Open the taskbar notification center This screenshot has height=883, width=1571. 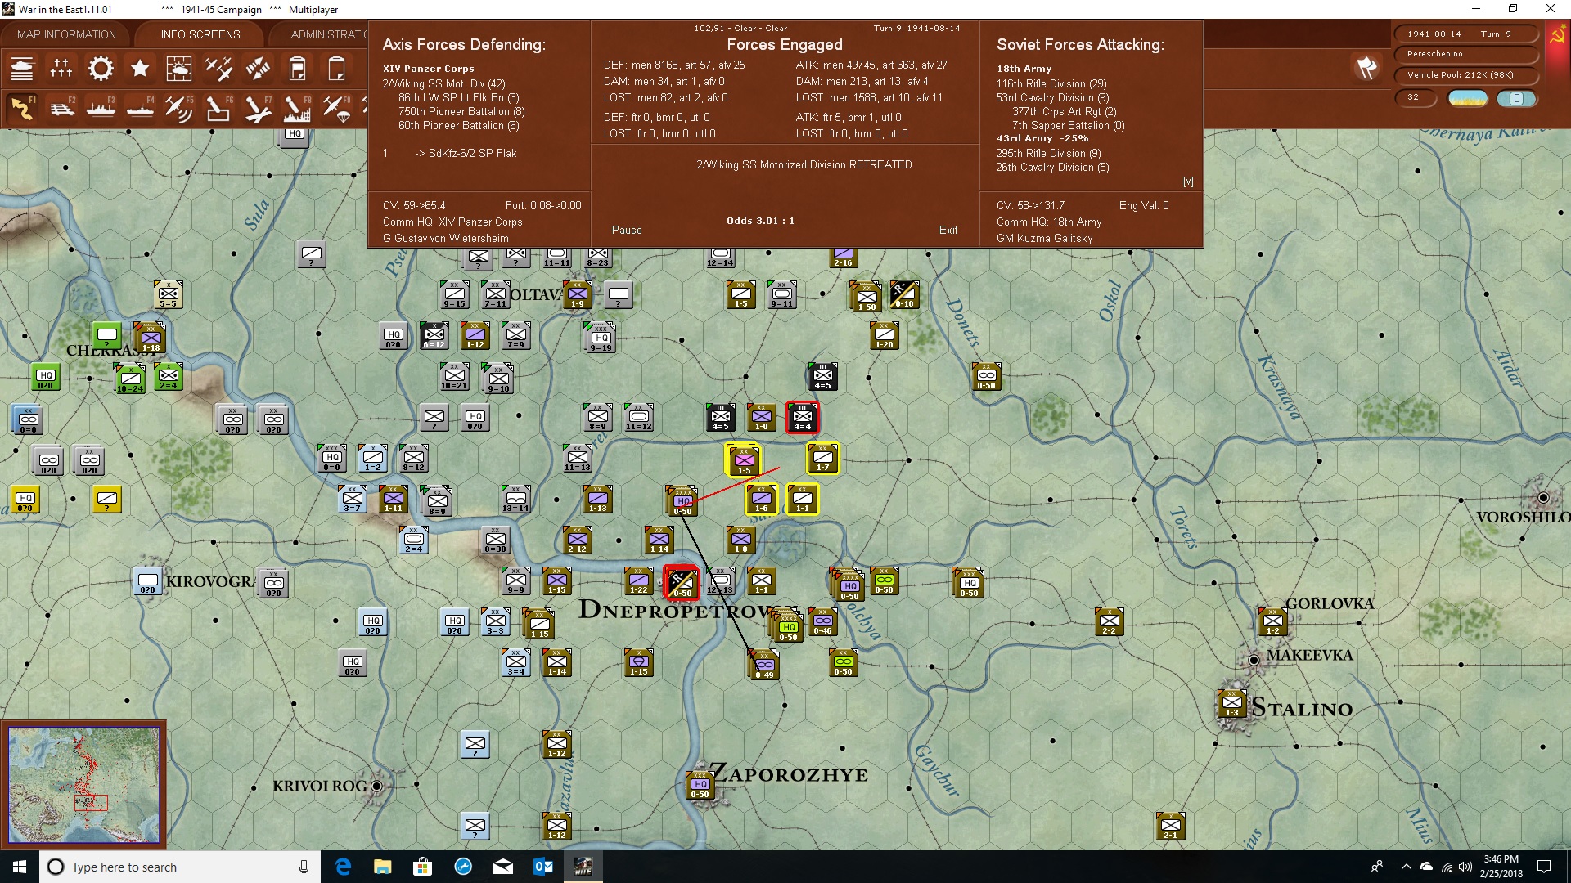(1544, 867)
